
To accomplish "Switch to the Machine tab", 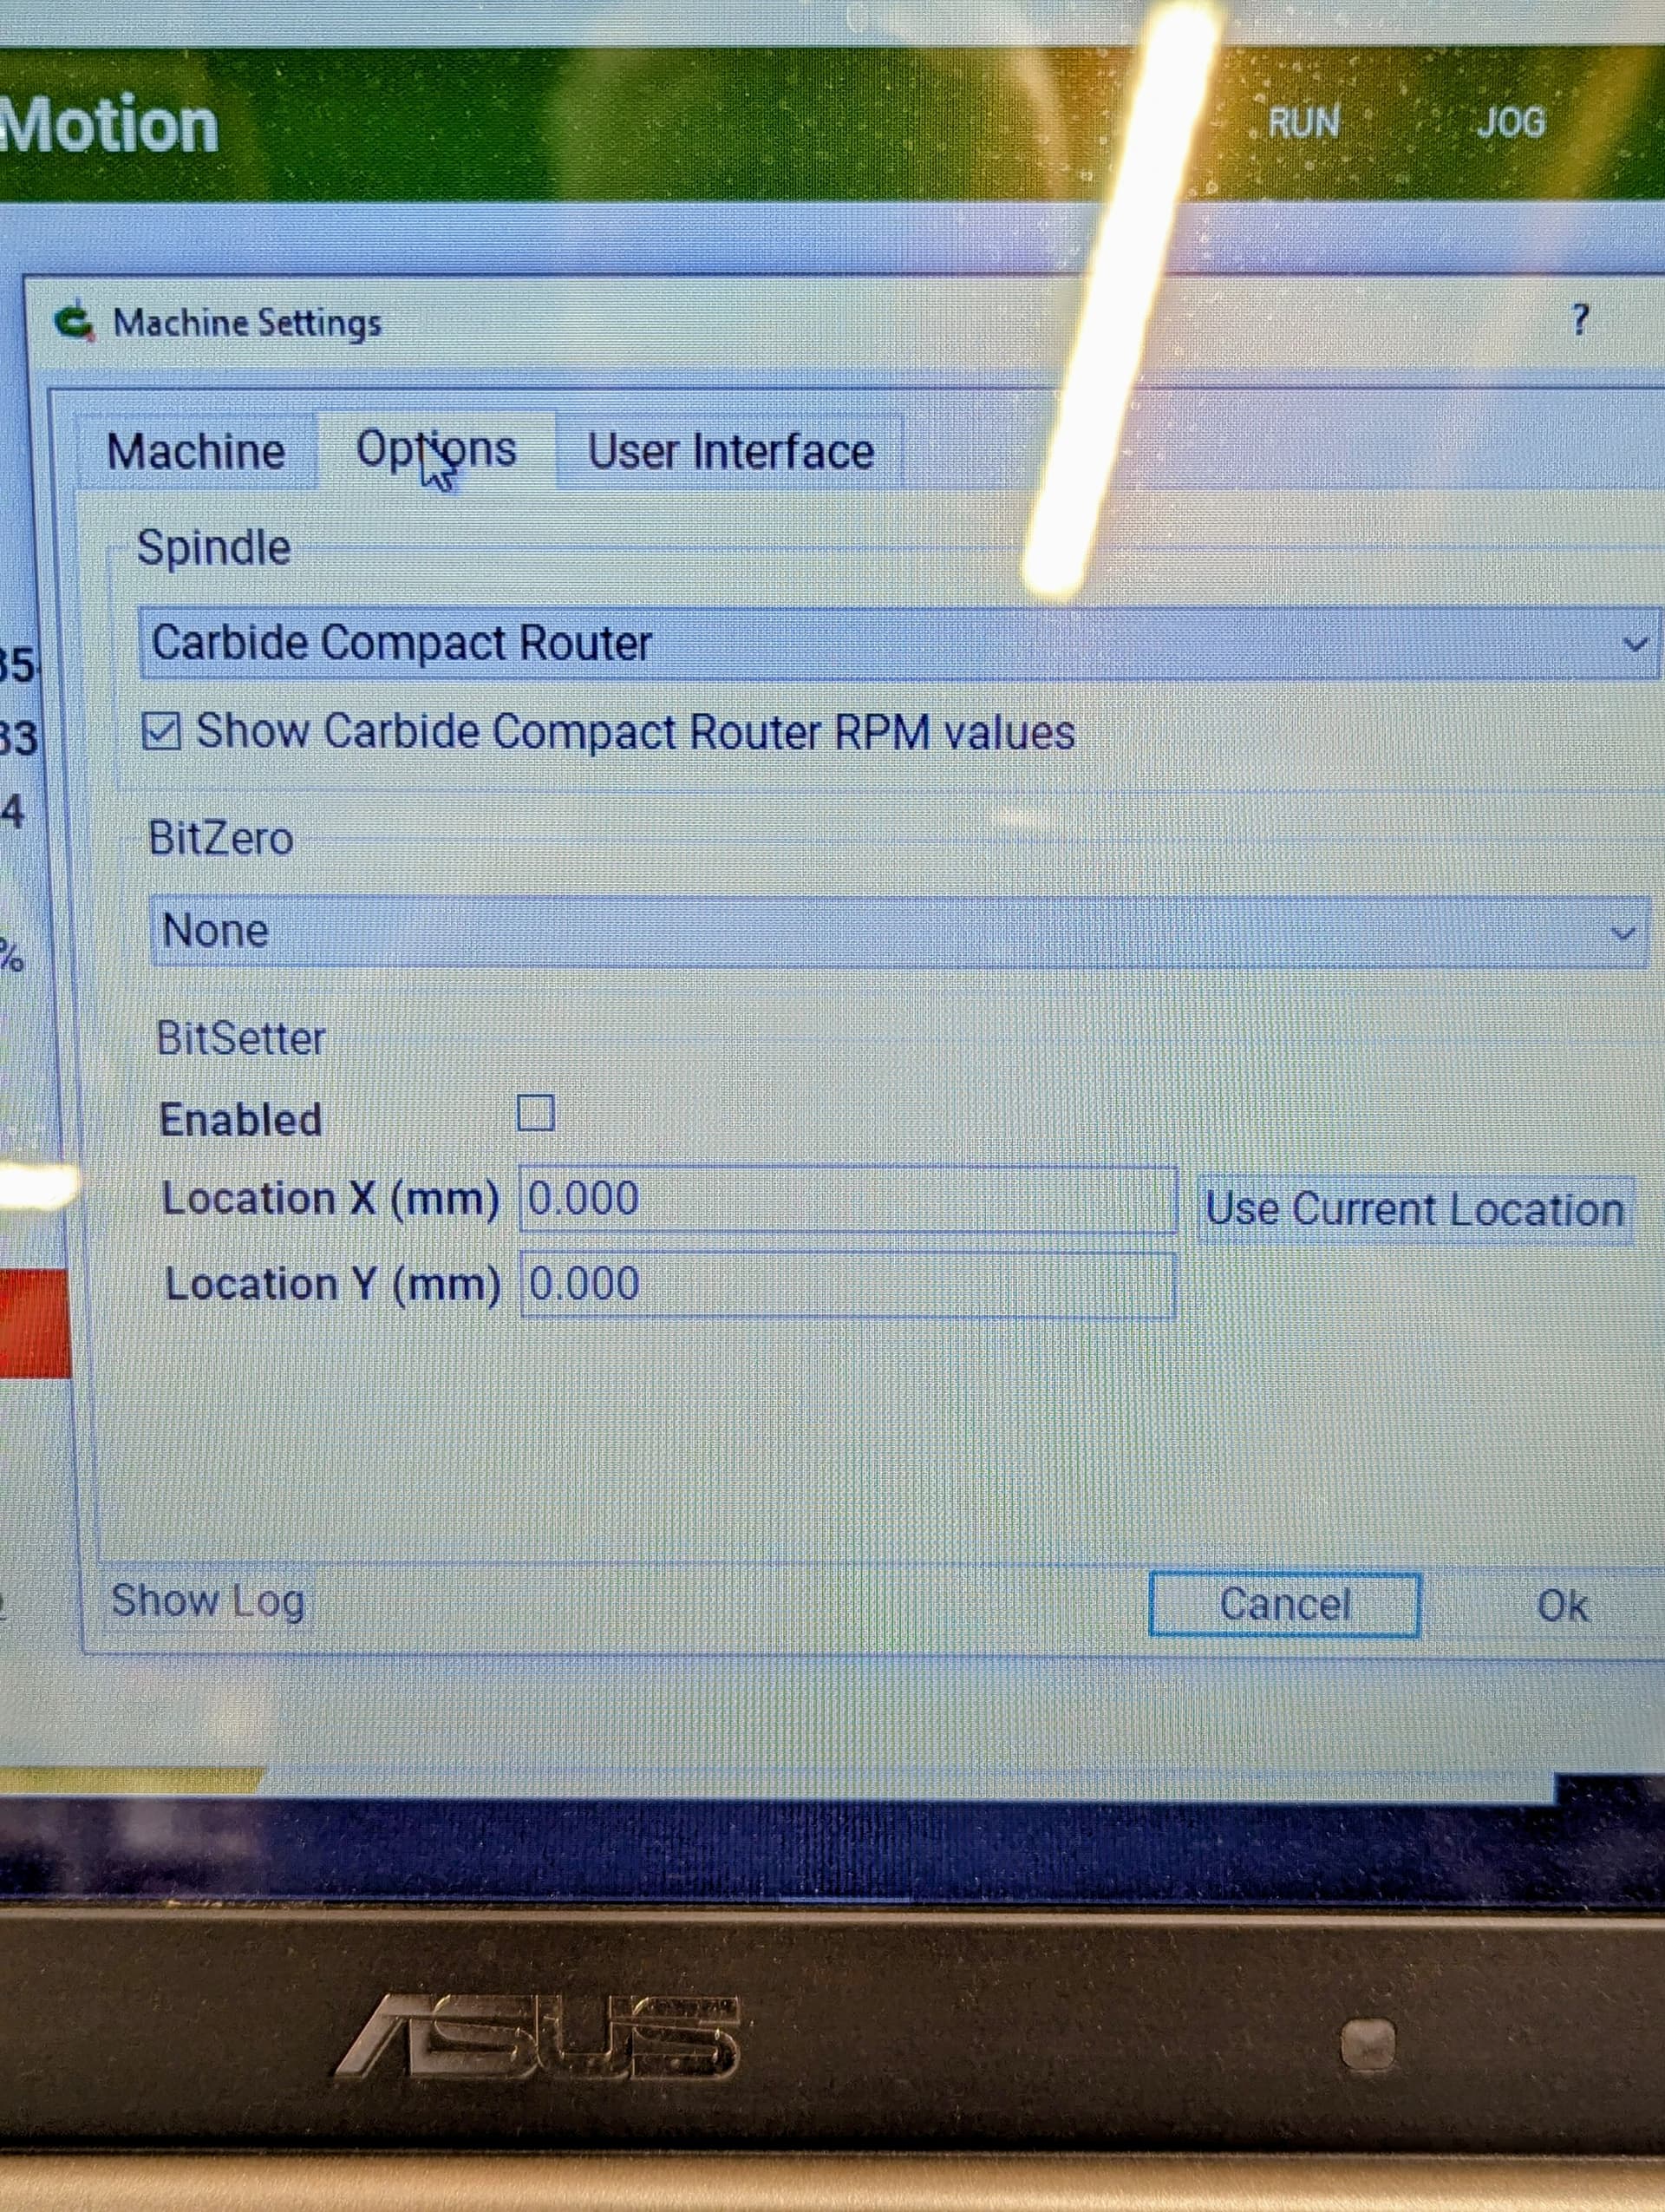I will click(x=196, y=451).
